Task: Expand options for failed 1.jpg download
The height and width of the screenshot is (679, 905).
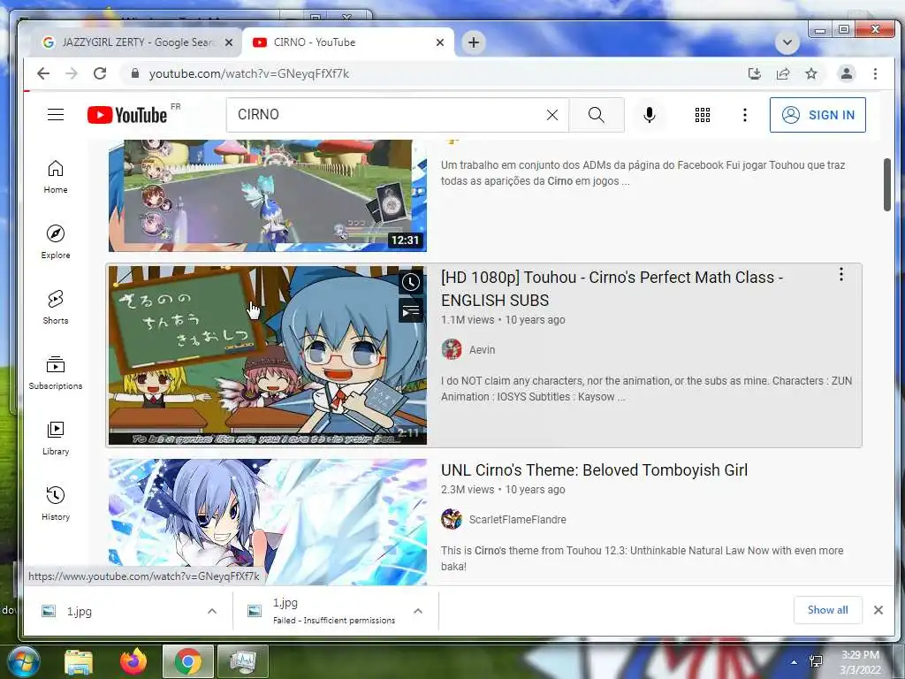Action: click(418, 611)
